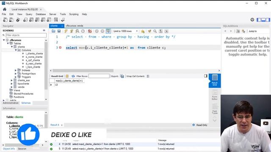The image size is (271, 152).
Task: Commit transaction icon
Action: (97, 31)
